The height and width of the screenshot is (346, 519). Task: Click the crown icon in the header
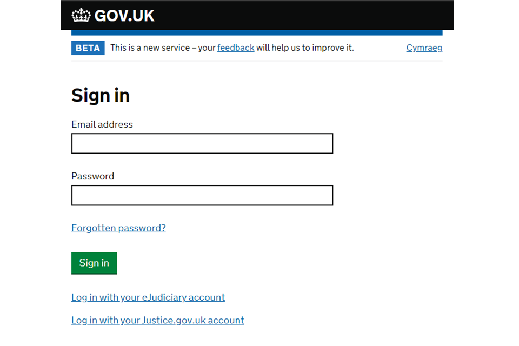(81, 16)
